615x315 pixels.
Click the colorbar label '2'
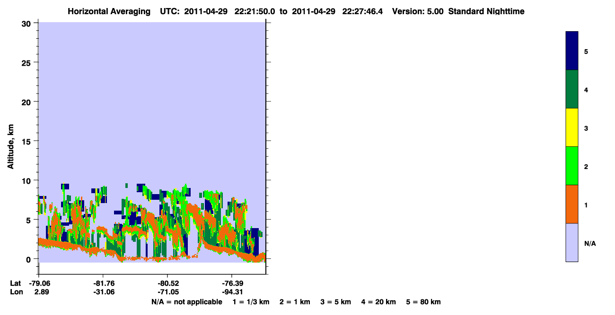coord(586,166)
